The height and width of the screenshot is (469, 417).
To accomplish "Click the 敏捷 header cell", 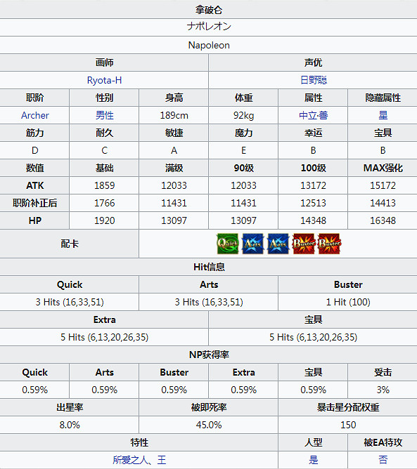I will (x=174, y=133).
